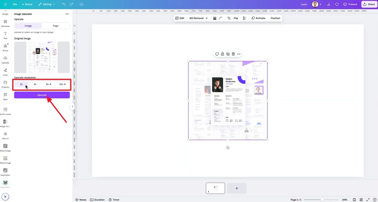
Task: Open Image Upscaler more options menu
Action: coord(67,14)
